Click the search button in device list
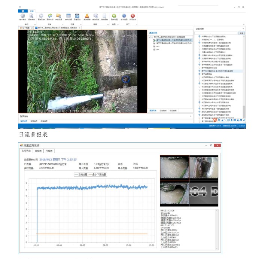Viewport: 262px width, 259px height. pos(241,33)
